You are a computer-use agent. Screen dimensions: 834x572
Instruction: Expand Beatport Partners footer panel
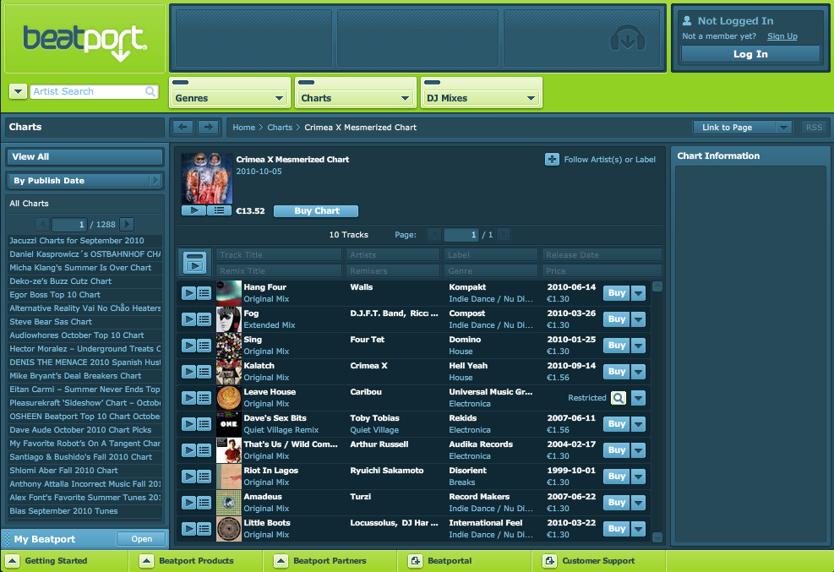pos(281,561)
